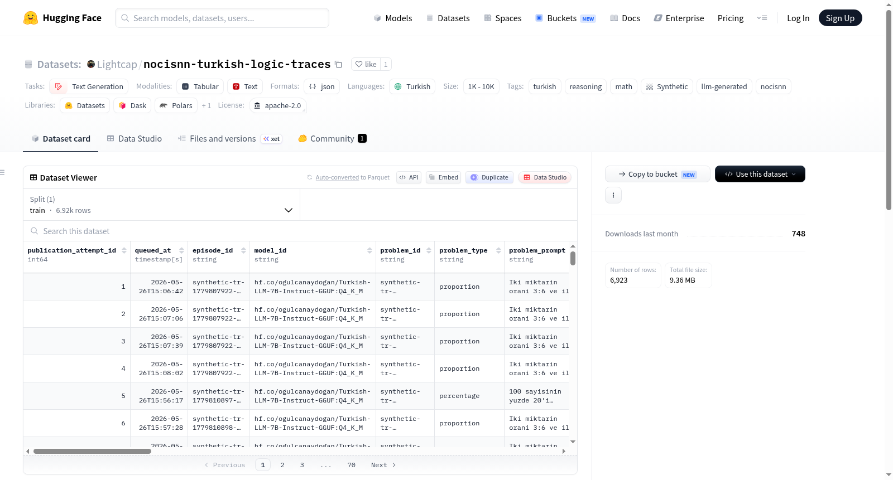893x480 pixels.
Task: Open the Datasets menu item
Action: click(x=448, y=18)
